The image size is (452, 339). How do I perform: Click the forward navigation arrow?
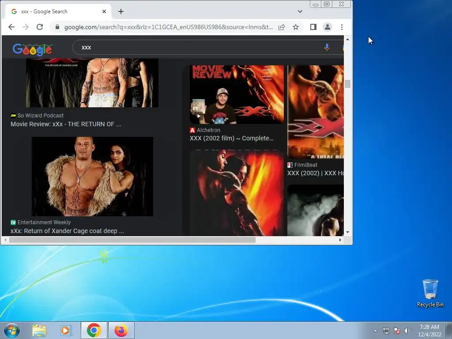25,27
